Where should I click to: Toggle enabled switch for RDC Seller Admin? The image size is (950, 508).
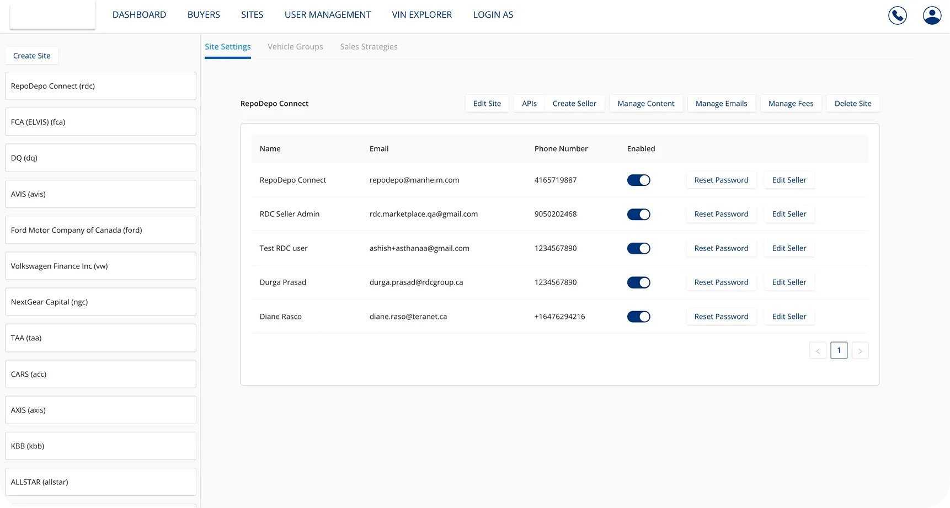638,215
